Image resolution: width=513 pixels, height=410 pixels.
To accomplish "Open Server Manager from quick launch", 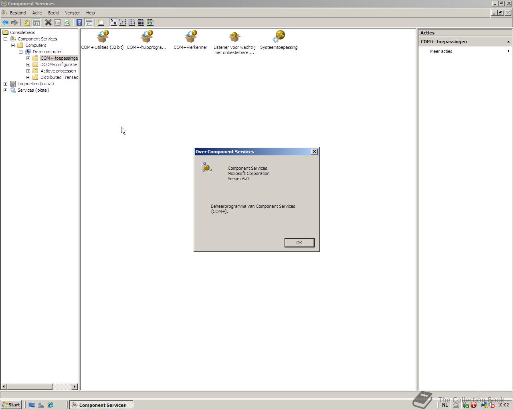I will (41, 405).
